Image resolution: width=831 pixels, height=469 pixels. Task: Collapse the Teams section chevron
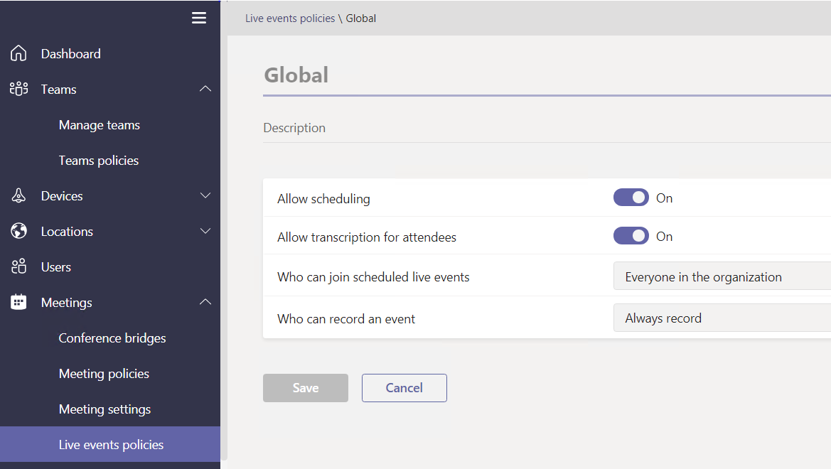pyautogui.click(x=205, y=89)
